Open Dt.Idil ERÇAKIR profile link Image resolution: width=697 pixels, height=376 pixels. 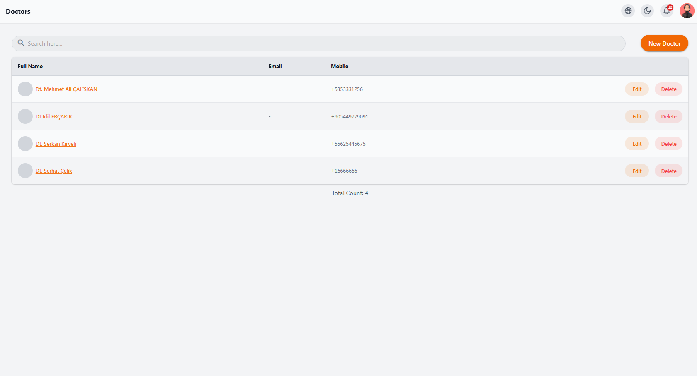(x=53, y=116)
